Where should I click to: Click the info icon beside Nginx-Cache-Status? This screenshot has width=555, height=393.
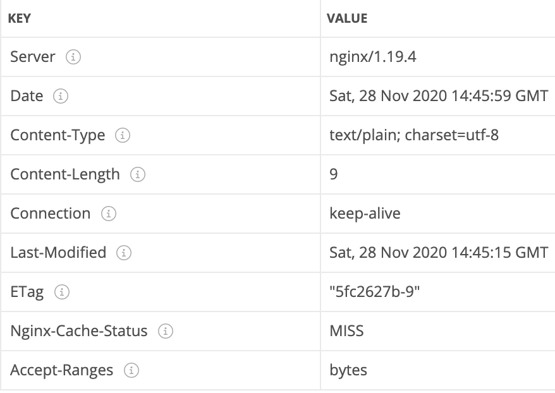tap(165, 332)
